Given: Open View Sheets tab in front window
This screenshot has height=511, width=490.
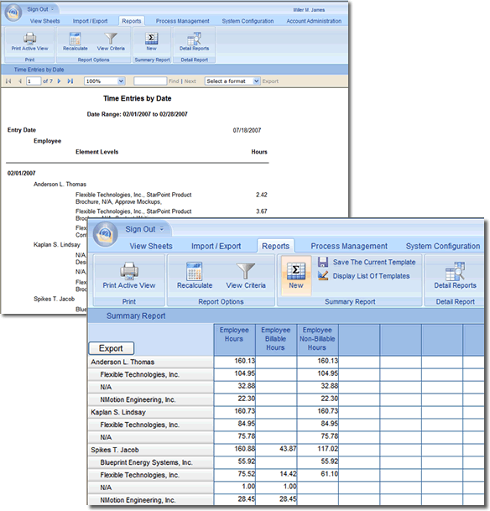Looking at the screenshot, I should (151, 246).
